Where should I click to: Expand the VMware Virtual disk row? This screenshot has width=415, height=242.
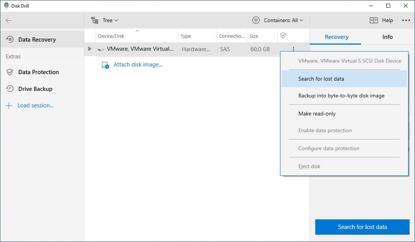pos(90,49)
